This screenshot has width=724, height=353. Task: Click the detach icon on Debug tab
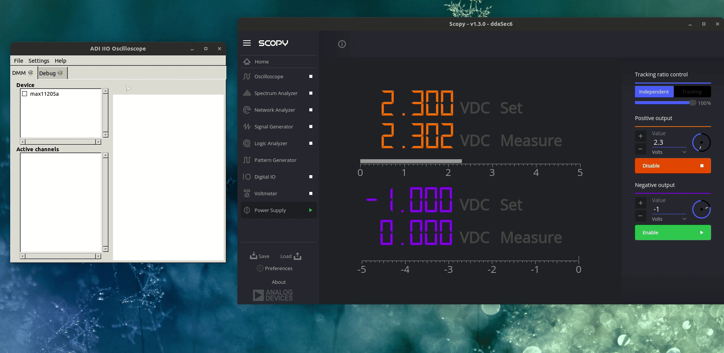pos(60,73)
